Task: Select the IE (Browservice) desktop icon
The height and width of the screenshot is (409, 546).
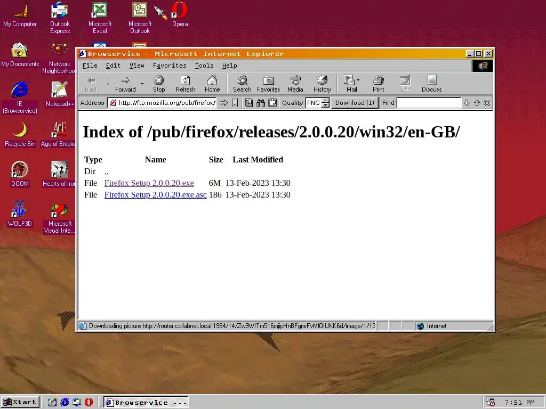Action: (20, 97)
